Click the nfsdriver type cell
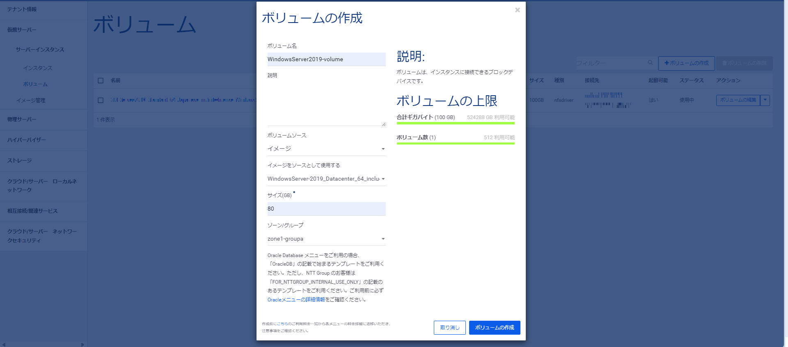This screenshot has height=347, width=788. click(564, 100)
